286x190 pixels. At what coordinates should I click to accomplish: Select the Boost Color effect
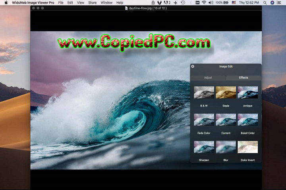(247, 120)
